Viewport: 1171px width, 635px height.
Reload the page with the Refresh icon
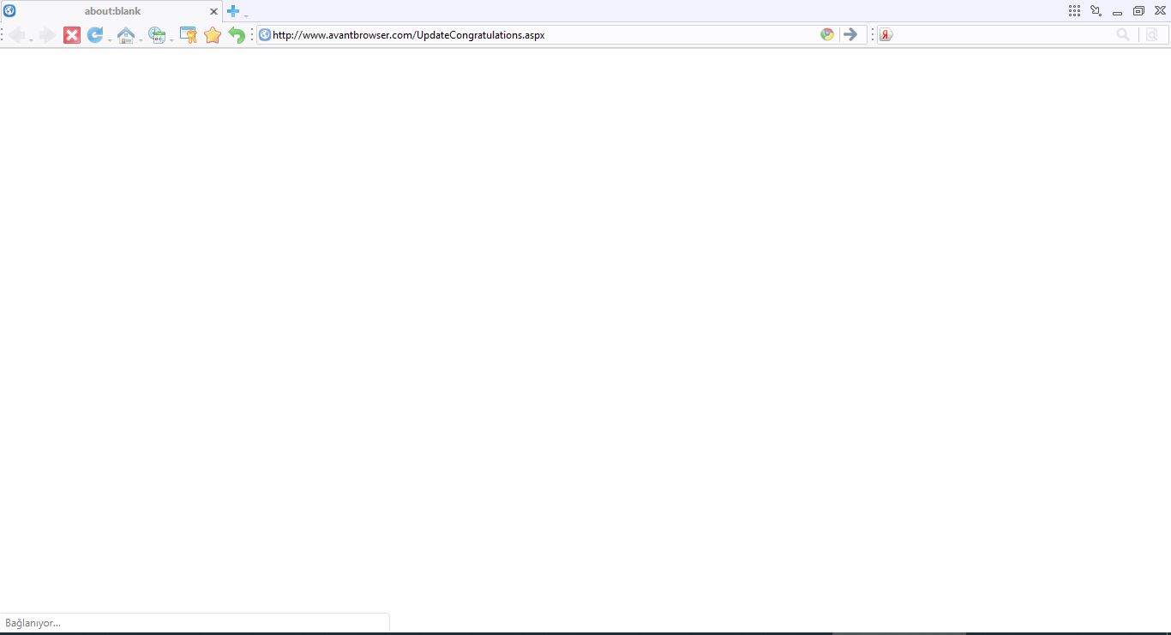[x=95, y=35]
